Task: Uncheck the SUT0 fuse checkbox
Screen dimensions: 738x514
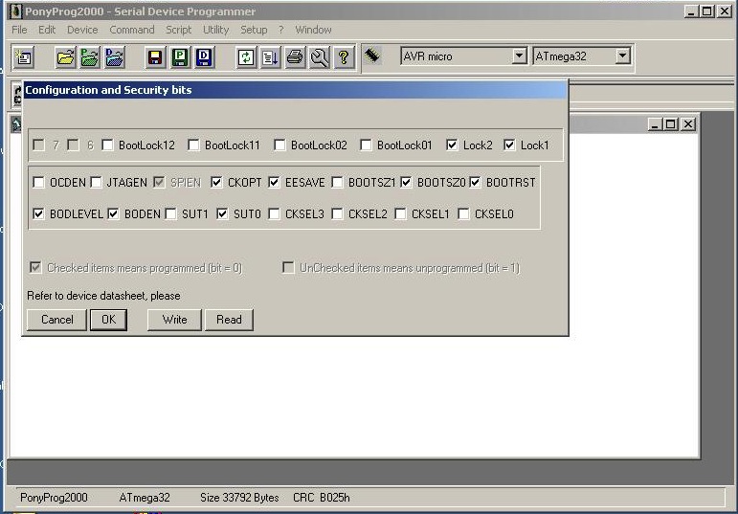Action: [222, 214]
